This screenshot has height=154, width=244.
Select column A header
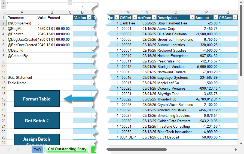pos(22,12)
